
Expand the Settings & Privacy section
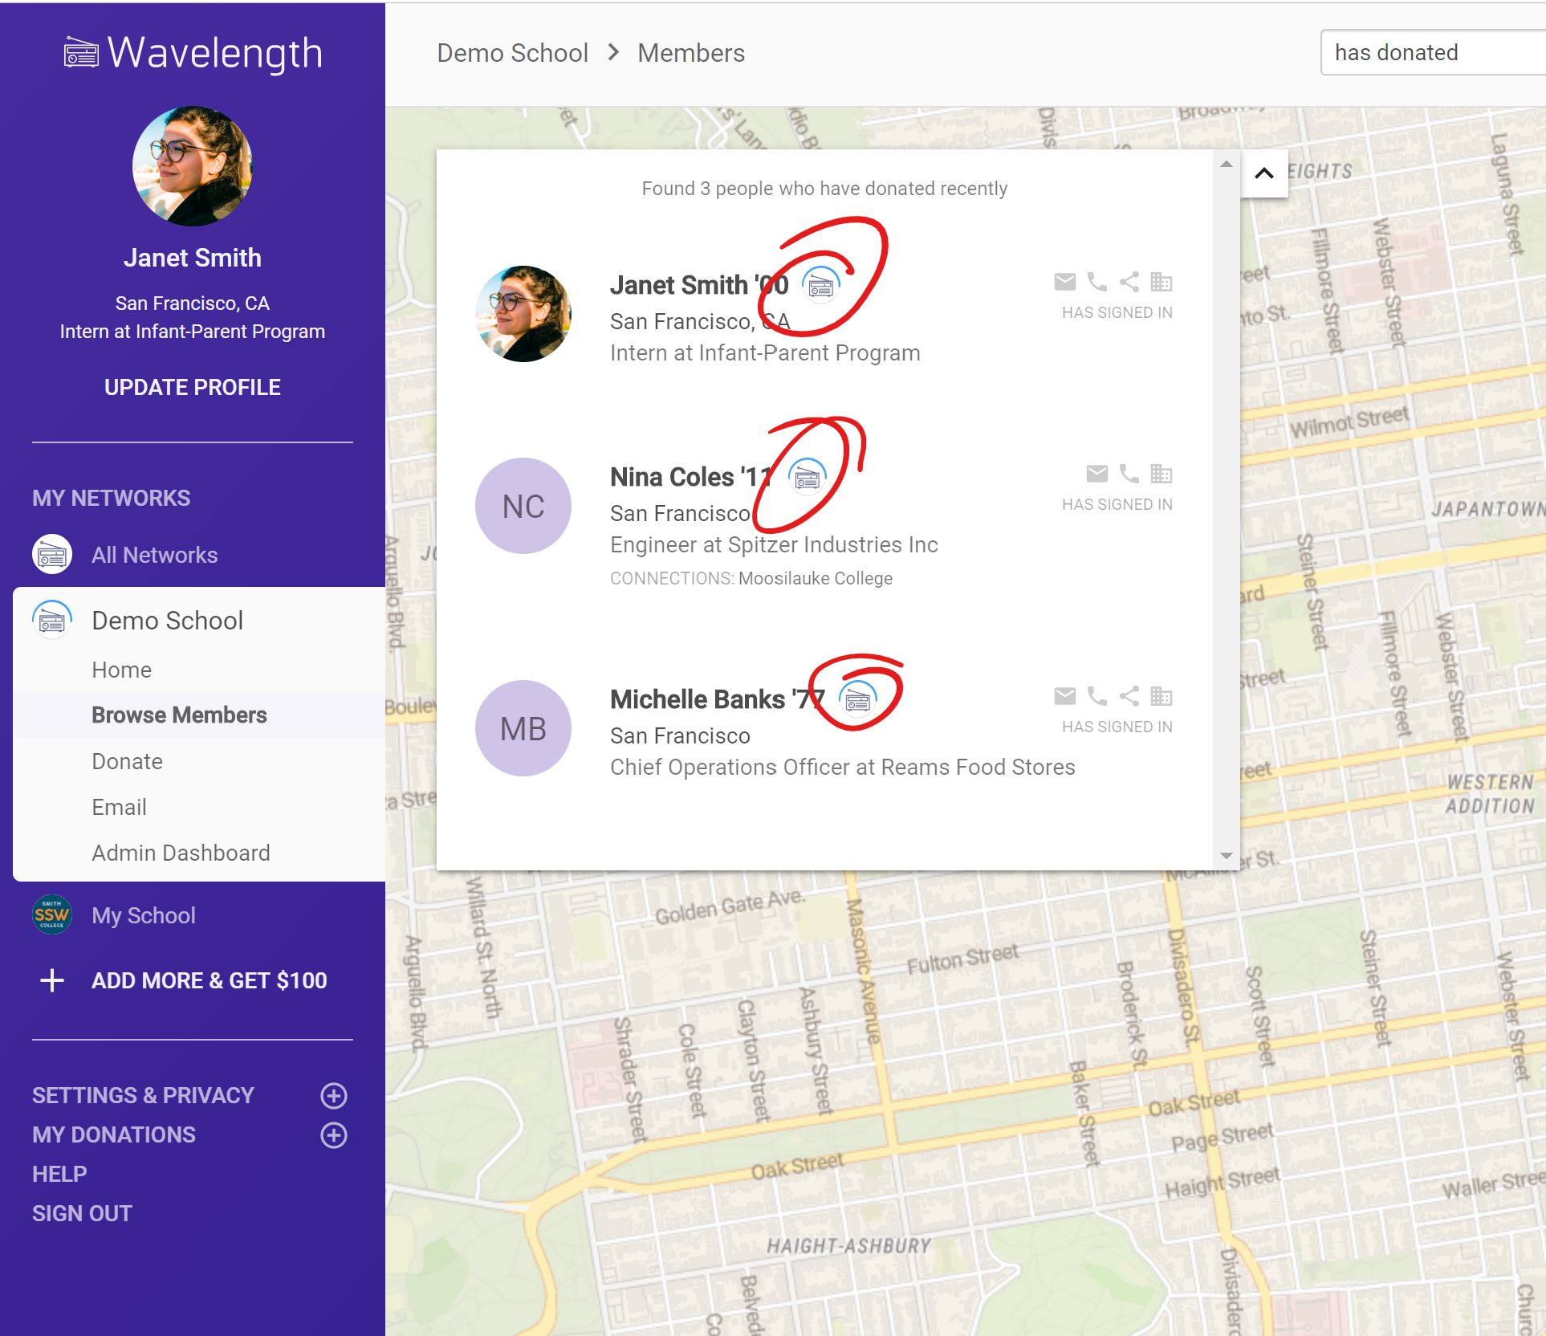pyautogui.click(x=334, y=1095)
